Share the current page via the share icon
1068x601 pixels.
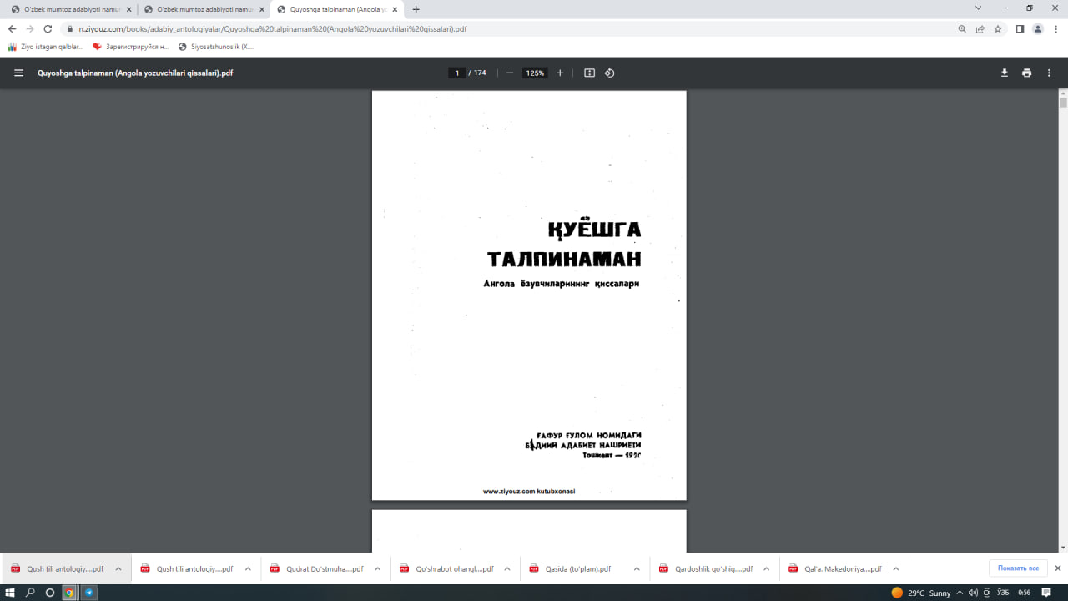[x=980, y=28]
